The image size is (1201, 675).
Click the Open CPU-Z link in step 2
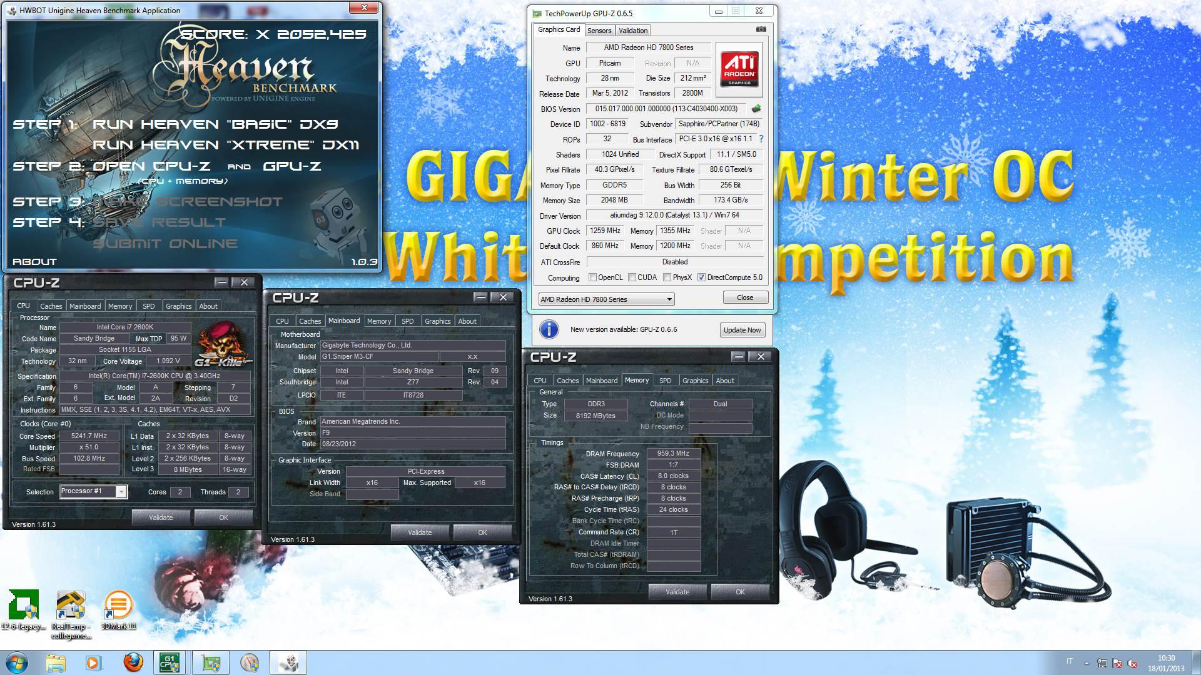click(150, 166)
